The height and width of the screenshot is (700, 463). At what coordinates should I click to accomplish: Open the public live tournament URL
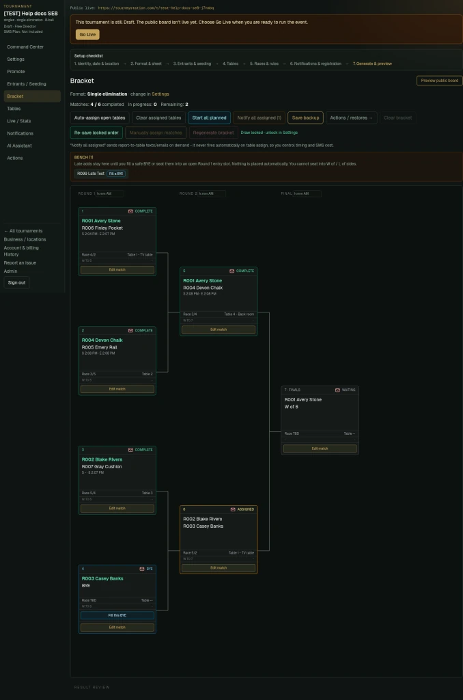tap(156, 8)
